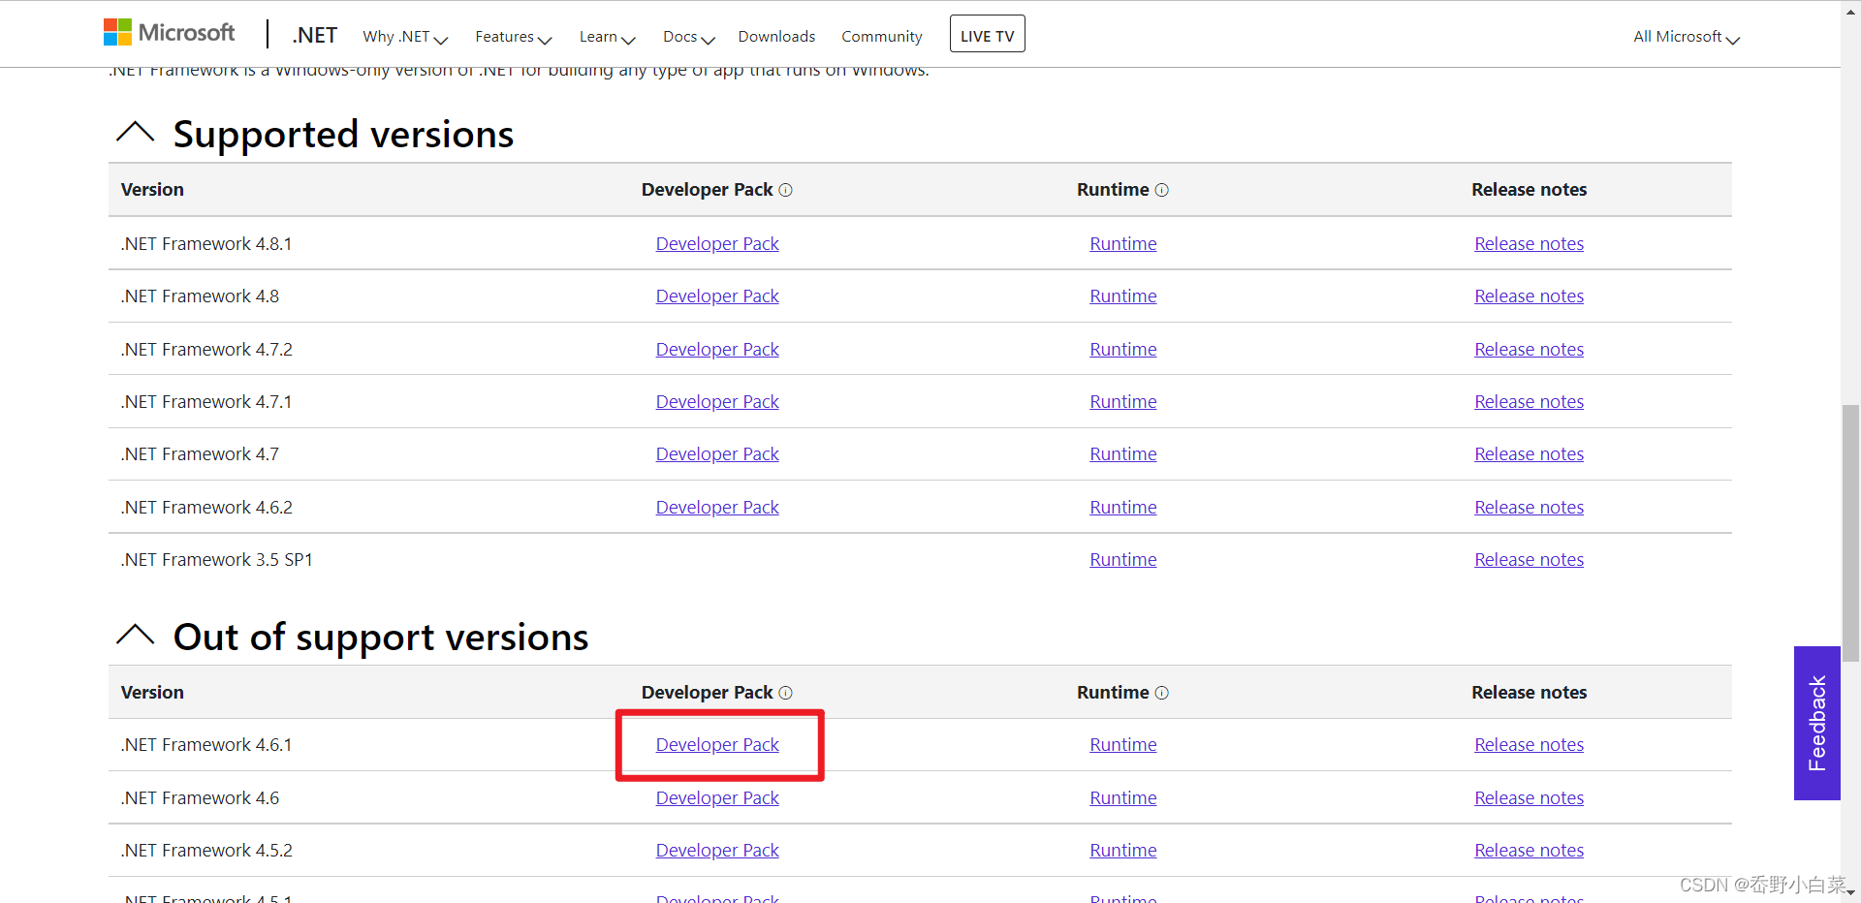Open the Community page from the navigation
Screen dimensions: 1861x903
click(x=881, y=36)
